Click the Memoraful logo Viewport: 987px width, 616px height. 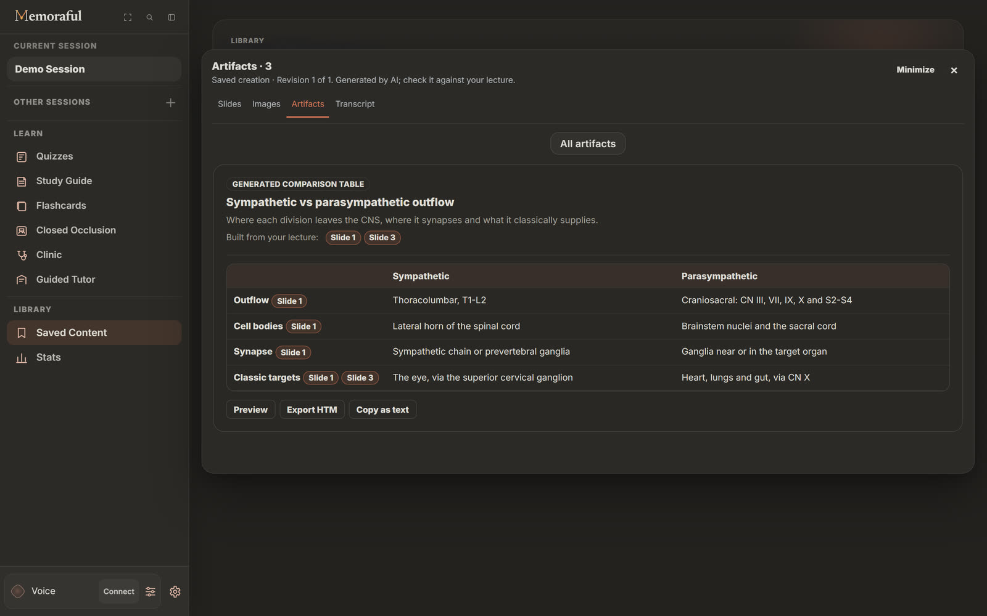(x=48, y=16)
